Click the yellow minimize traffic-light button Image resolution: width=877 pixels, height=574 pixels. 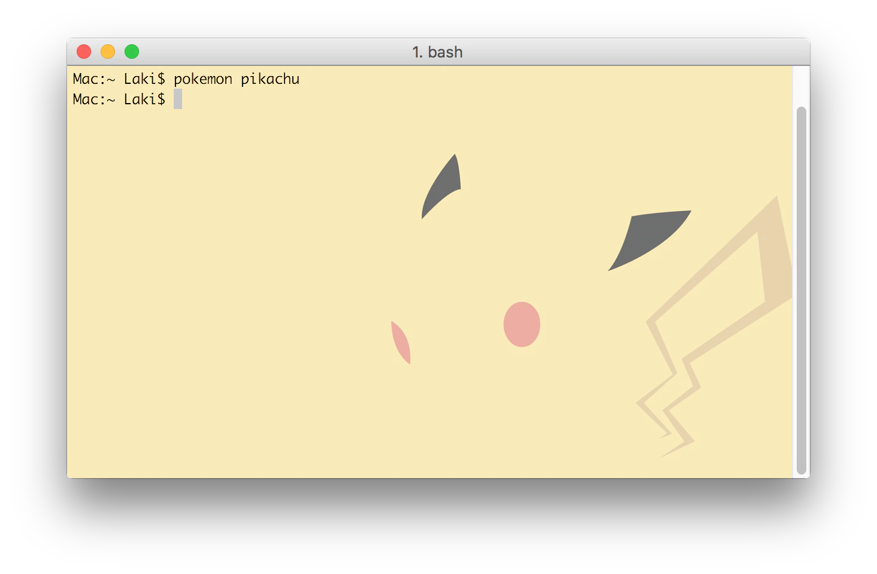pos(108,52)
